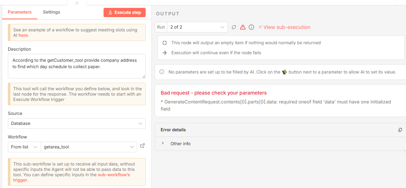The image size is (406, 188).
Task: Switch to the Parameters tab
Action: point(20,12)
